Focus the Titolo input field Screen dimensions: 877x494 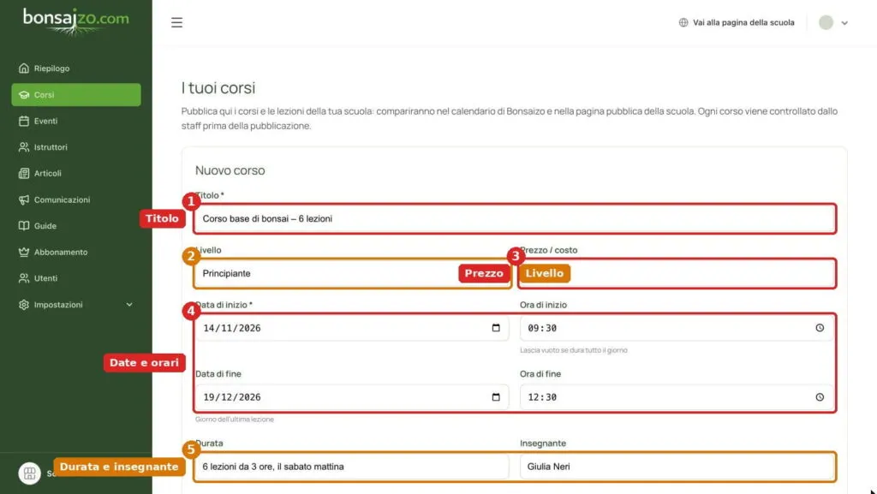tap(515, 218)
